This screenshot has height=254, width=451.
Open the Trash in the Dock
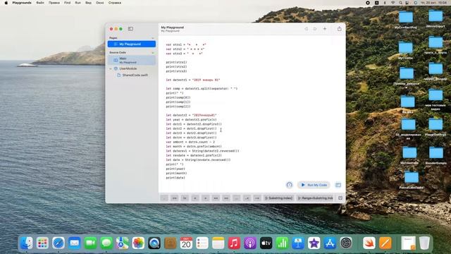[424, 243]
